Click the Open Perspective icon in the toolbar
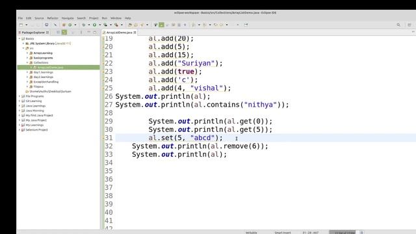The height and width of the screenshot is (234, 416). click(409, 25)
